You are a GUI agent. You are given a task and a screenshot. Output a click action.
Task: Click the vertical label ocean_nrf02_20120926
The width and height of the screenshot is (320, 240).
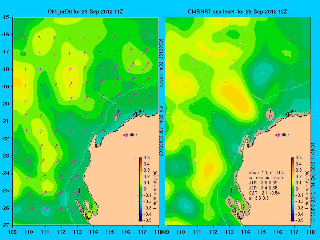click(161, 63)
